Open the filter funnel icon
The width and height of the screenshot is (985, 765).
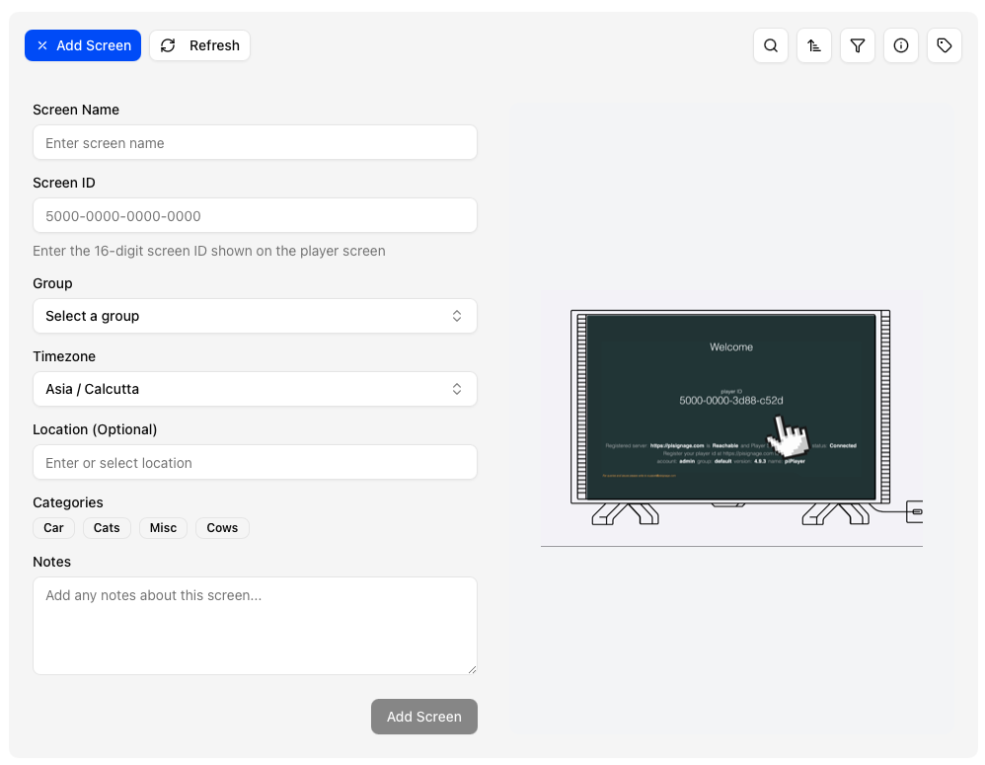[858, 45]
